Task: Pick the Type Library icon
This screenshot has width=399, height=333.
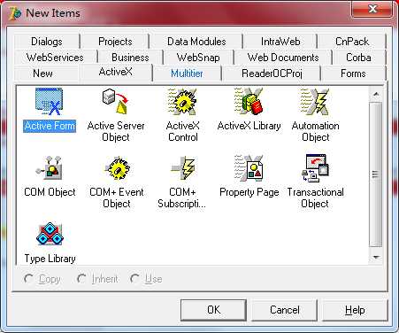Action: (x=50, y=234)
